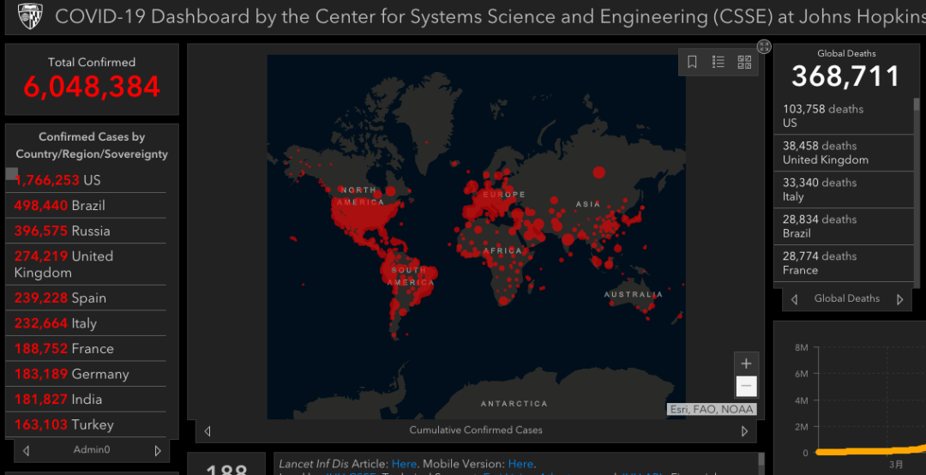Open the Esri, FAO, NOAA attribution
The image size is (926, 475).
[712, 409]
